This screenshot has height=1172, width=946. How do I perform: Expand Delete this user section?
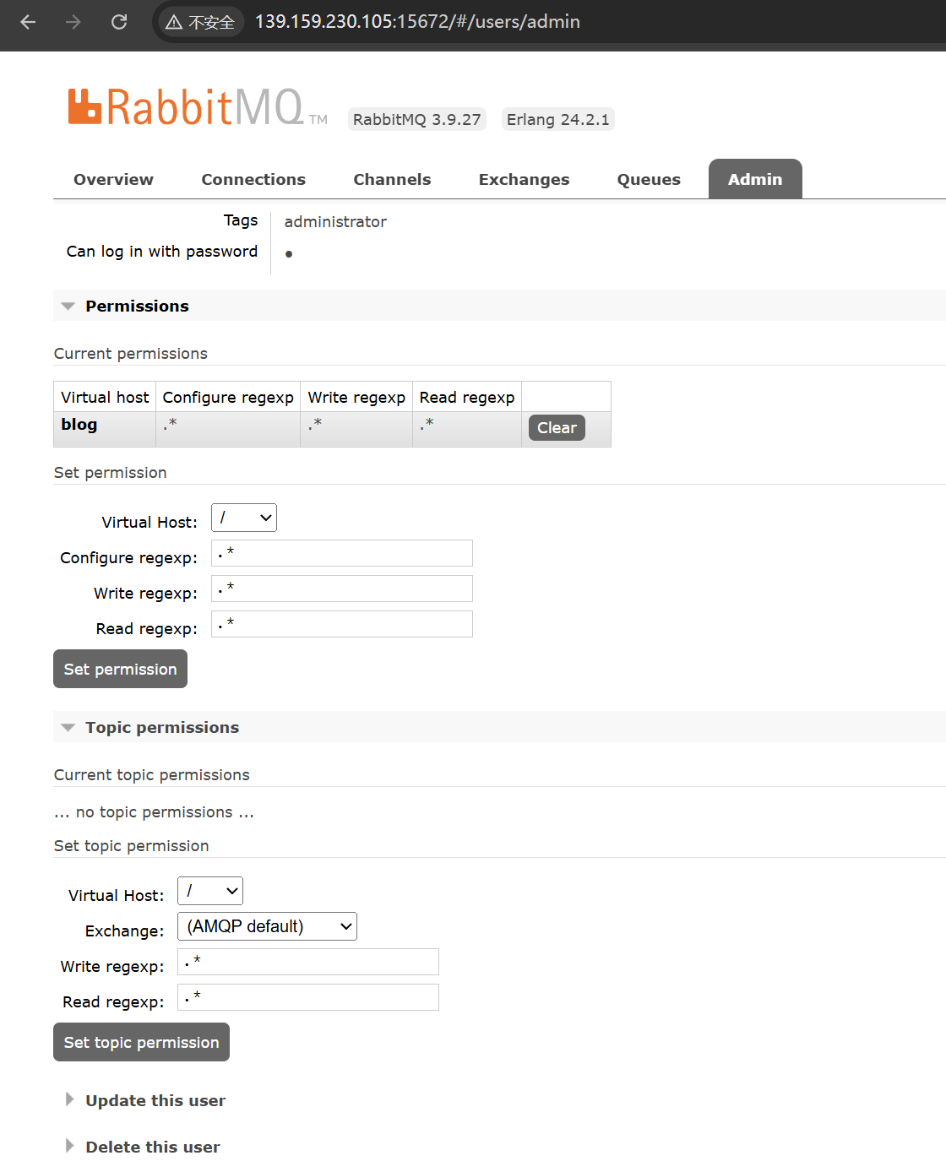(x=152, y=1147)
